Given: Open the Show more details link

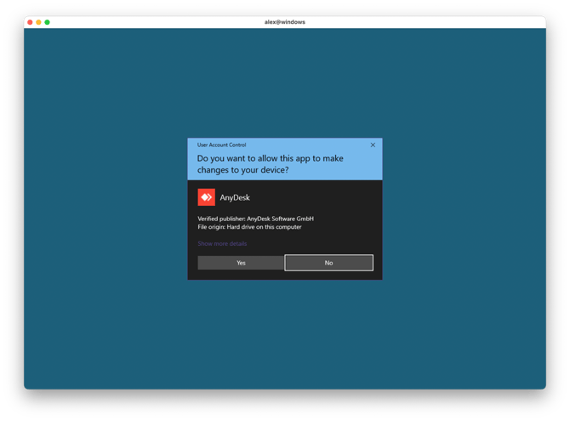Looking at the screenshot, I should point(222,243).
